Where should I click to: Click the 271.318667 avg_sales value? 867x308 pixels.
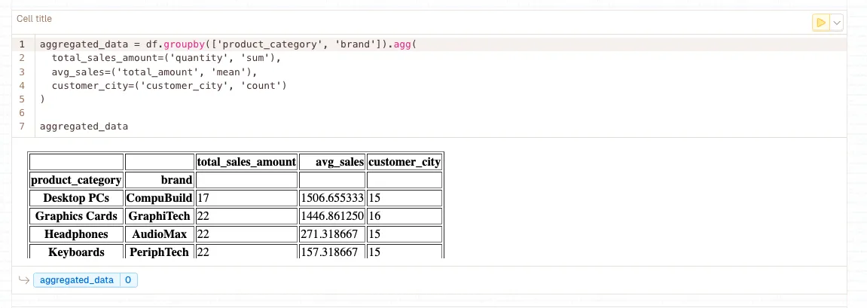[x=332, y=234]
